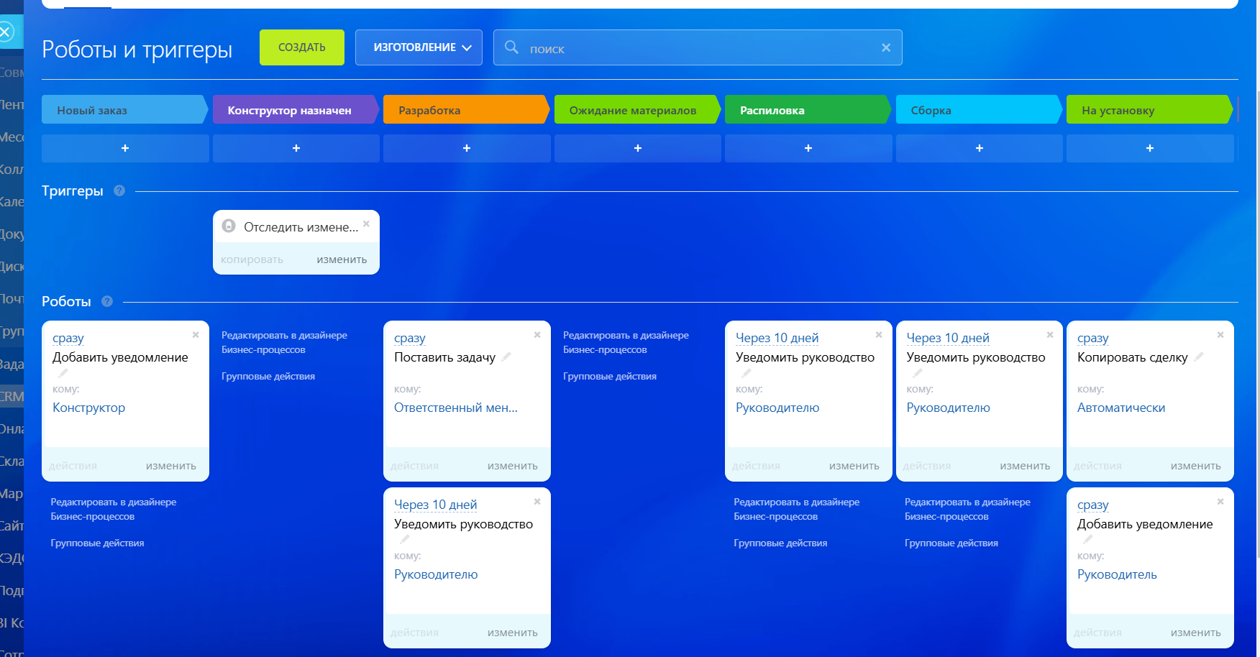
Task: Rename Добавить уведомление robot for Конструктор via pencil
Action: (x=63, y=372)
